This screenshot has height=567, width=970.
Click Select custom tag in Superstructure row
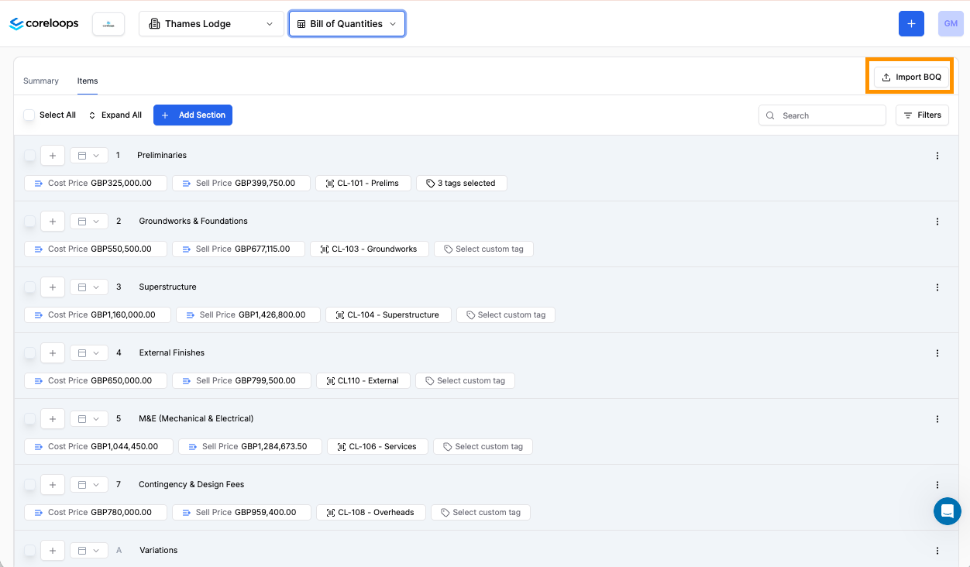point(506,315)
